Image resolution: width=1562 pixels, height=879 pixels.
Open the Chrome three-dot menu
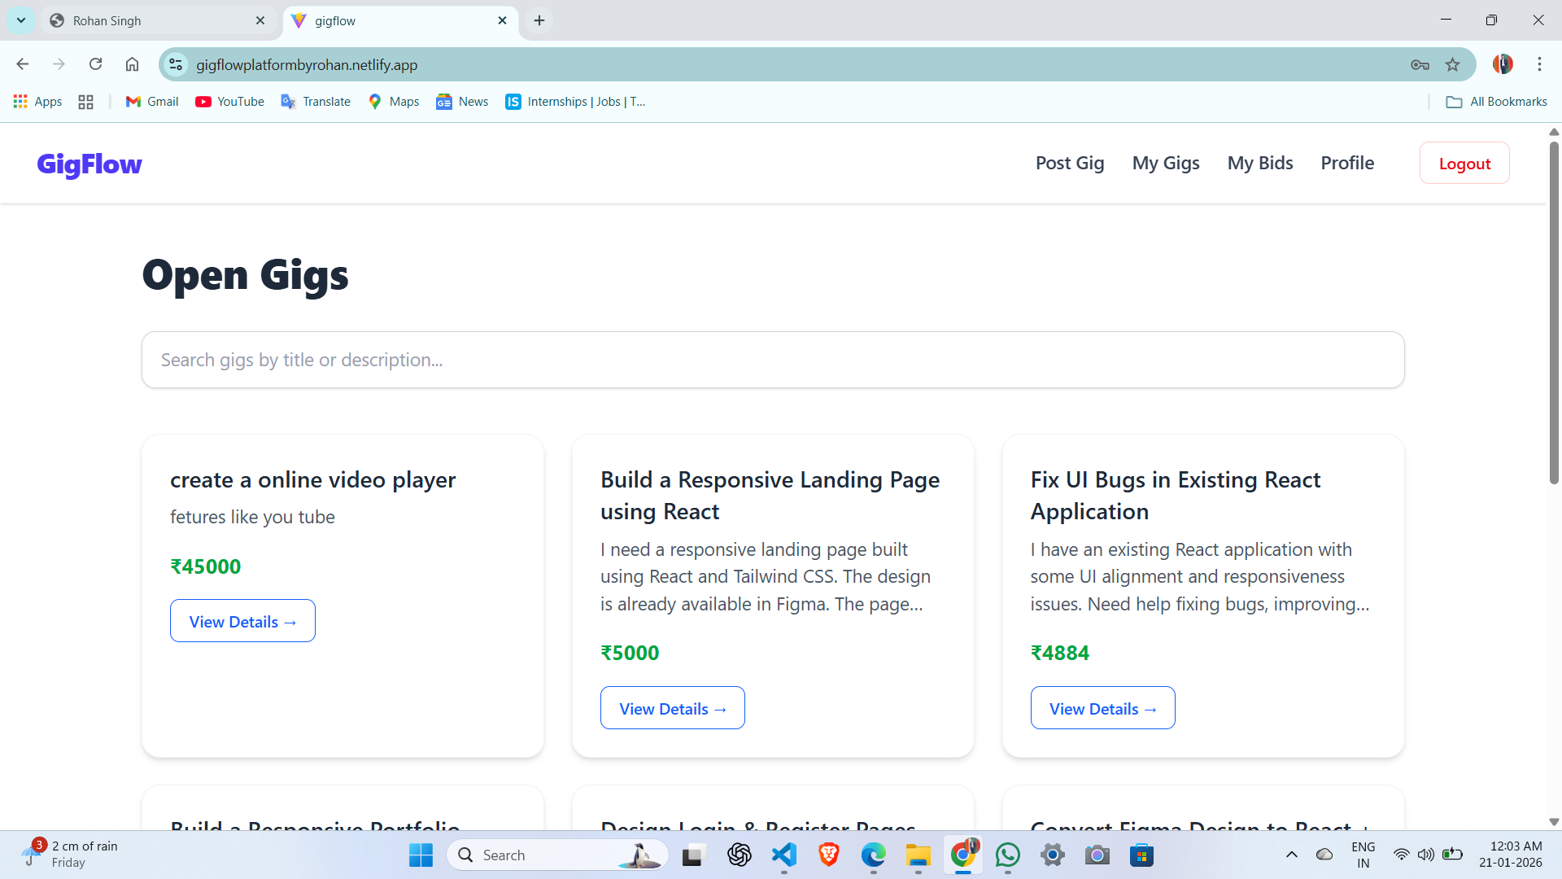pos(1539,64)
